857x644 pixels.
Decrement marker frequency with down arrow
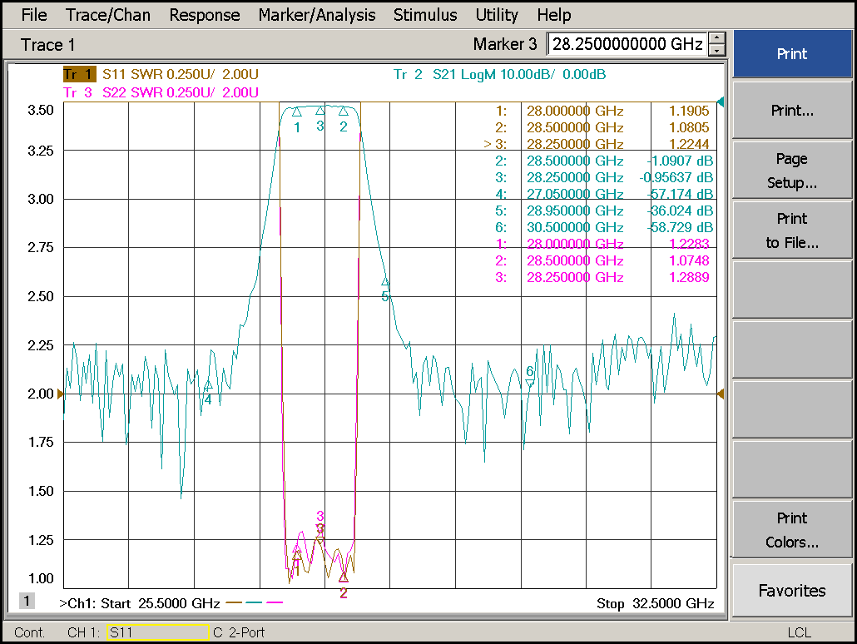(717, 51)
